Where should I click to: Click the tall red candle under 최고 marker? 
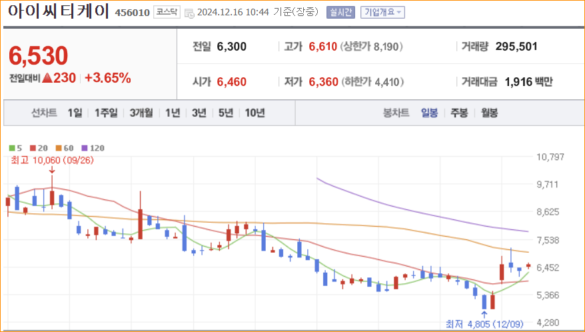pos(52,198)
